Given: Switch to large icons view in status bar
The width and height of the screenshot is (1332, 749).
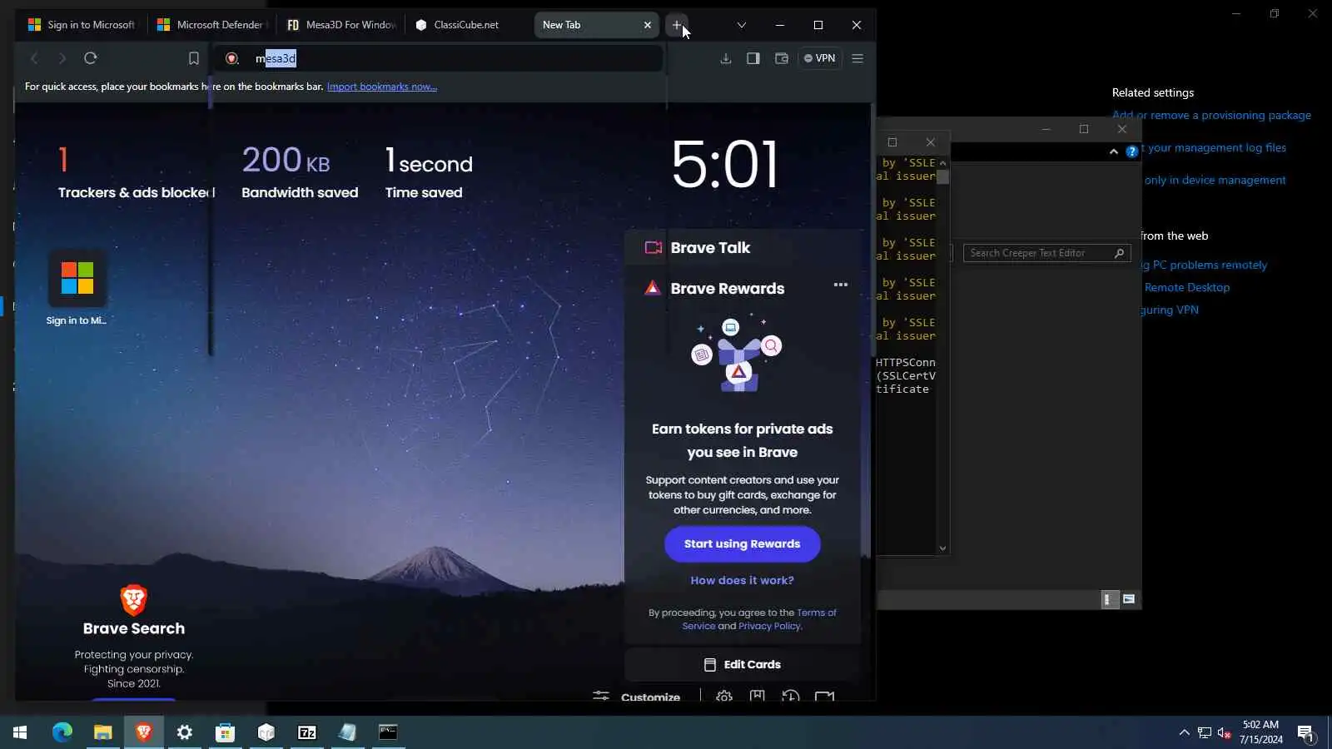Looking at the screenshot, I should click(1129, 599).
